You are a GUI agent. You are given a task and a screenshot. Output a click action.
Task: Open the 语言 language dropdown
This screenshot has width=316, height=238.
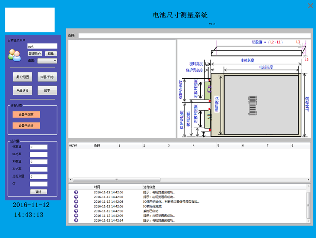pos(47,61)
